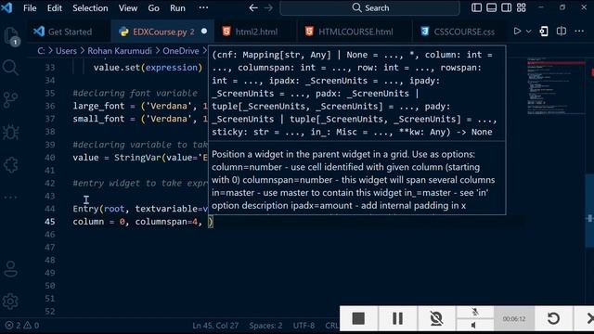Go forward with the right arrow

pyautogui.click(x=268, y=7)
